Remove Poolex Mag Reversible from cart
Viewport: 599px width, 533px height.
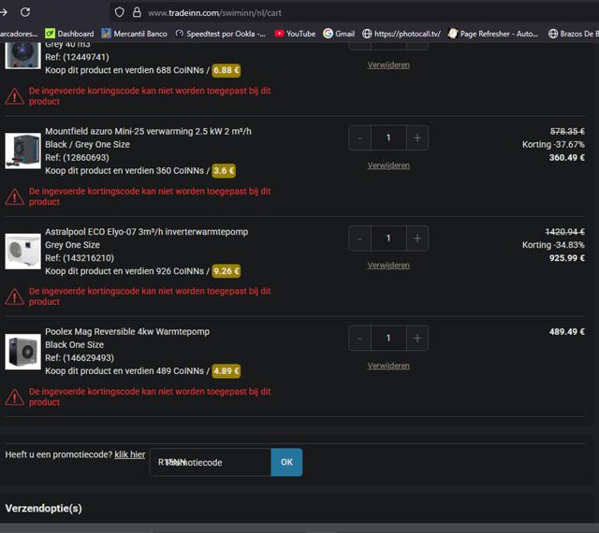[388, 366]
